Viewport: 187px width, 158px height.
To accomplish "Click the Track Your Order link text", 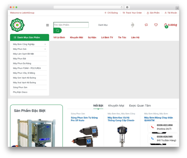I will (x=134, y=13).
